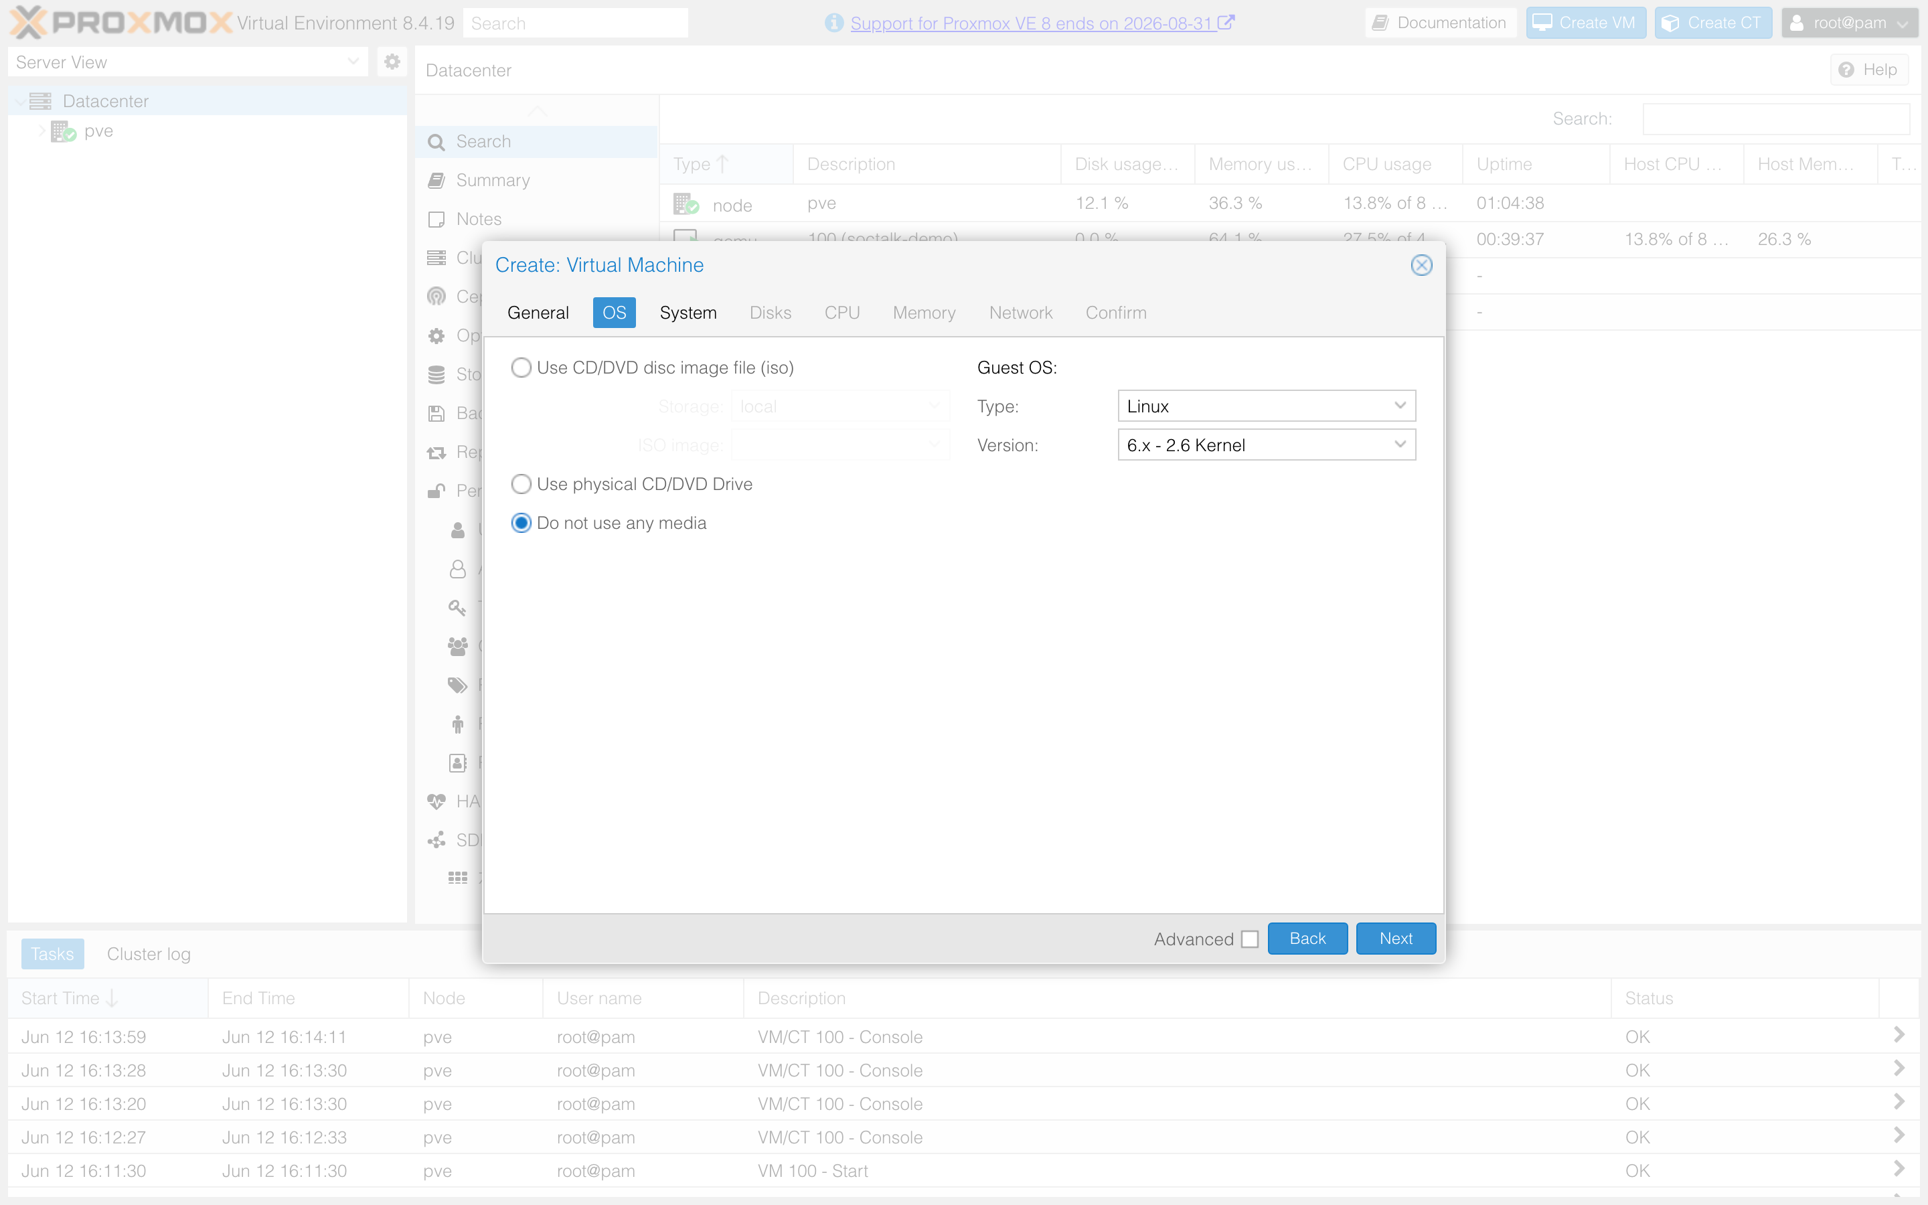The width and height of the screenshot is (1928, 1205).
Task: Click the Next button
Action: point(1395,938)
